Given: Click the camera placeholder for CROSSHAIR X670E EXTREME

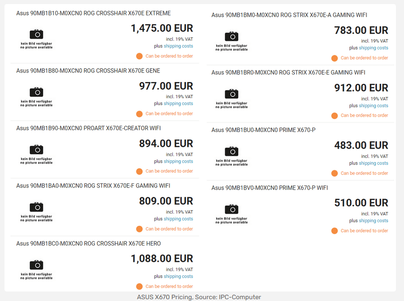Looking at the screenshot, I should point(36,39).
